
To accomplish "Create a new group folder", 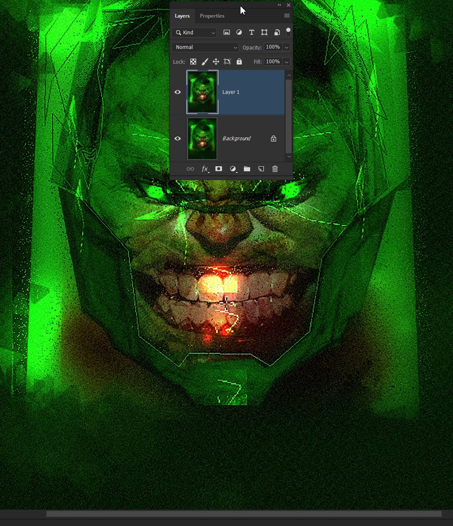I will pos(247,169).
